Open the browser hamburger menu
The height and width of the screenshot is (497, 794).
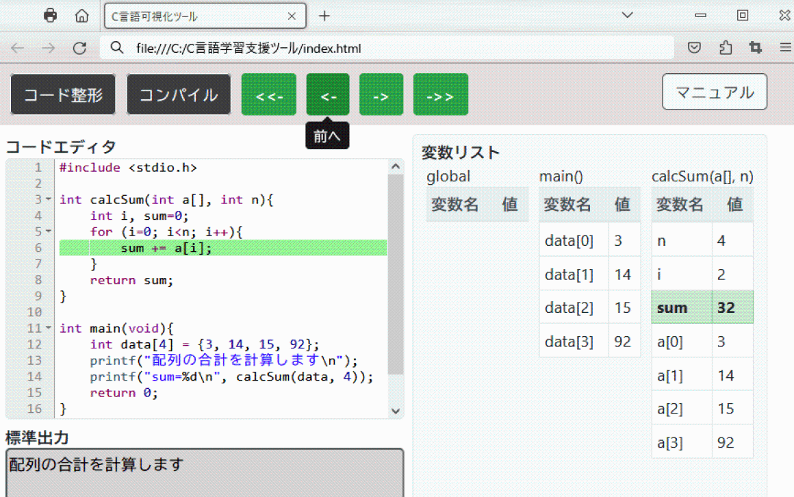tap(785, 48)
